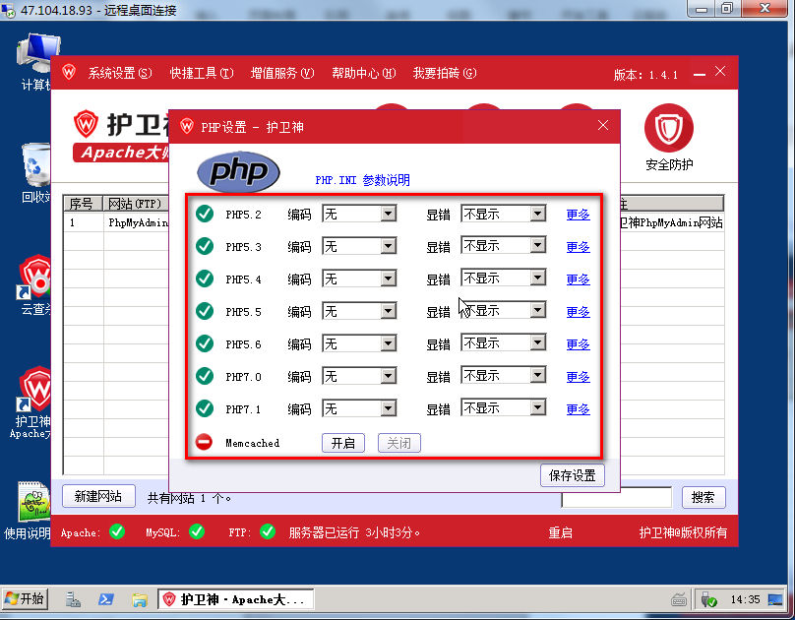Click the green check status icon for PHP5.6
Screen dimensions: 795x620
(205, 343)
